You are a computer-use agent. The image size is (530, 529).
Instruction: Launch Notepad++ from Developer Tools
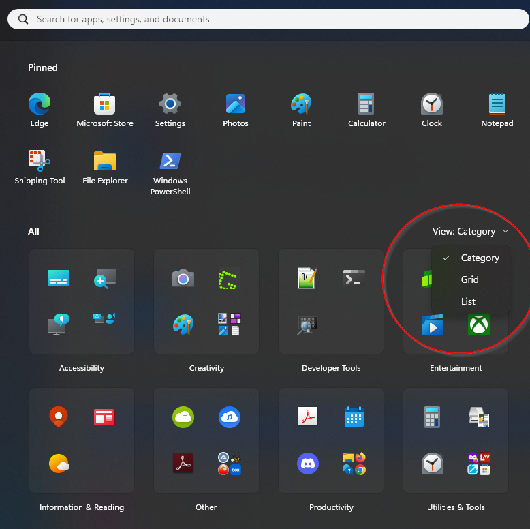[x=308, y=278]
